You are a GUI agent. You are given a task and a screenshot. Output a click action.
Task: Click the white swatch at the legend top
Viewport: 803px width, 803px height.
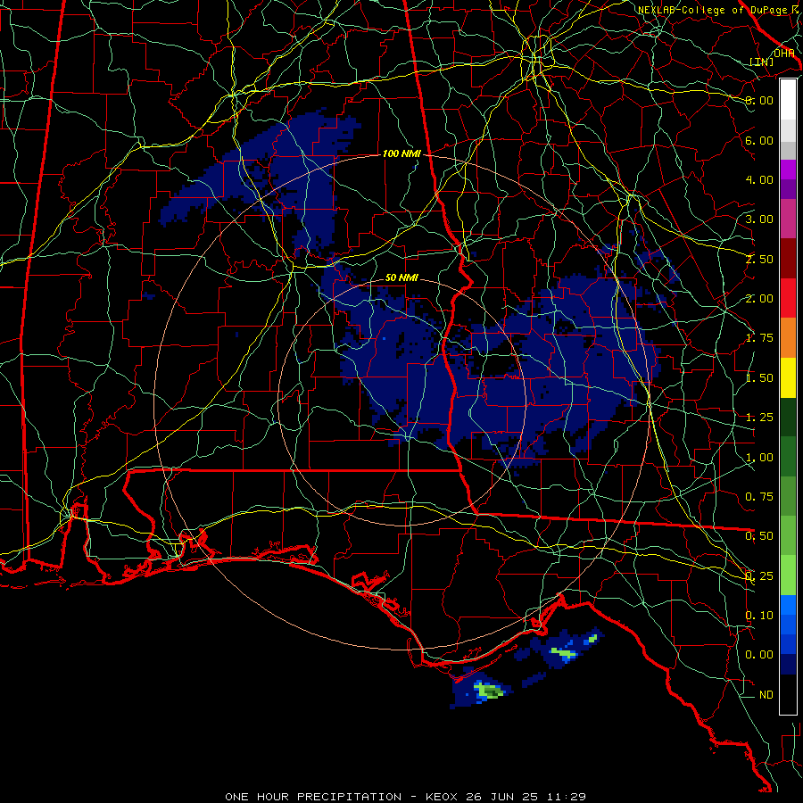[788, 100]
